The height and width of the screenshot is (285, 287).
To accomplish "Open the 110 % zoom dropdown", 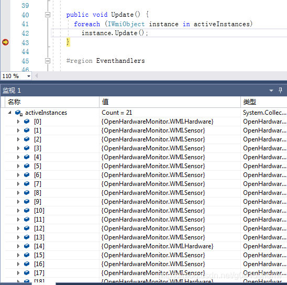I will (x=29, y=76).
